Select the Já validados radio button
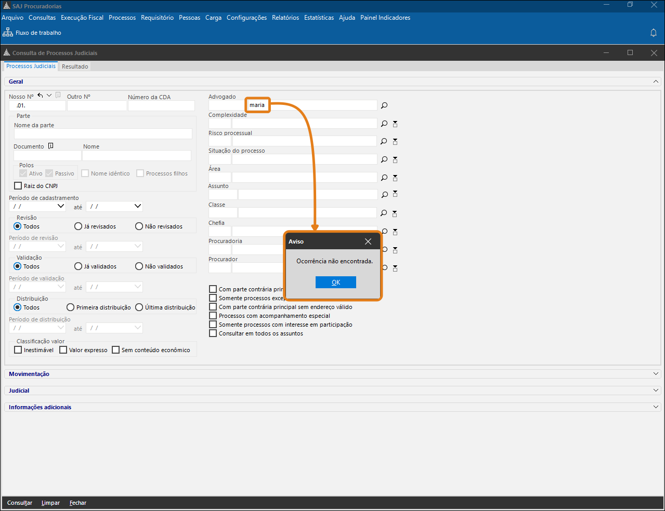This screenshot has height=511, width=665. (x=79, y=266)
